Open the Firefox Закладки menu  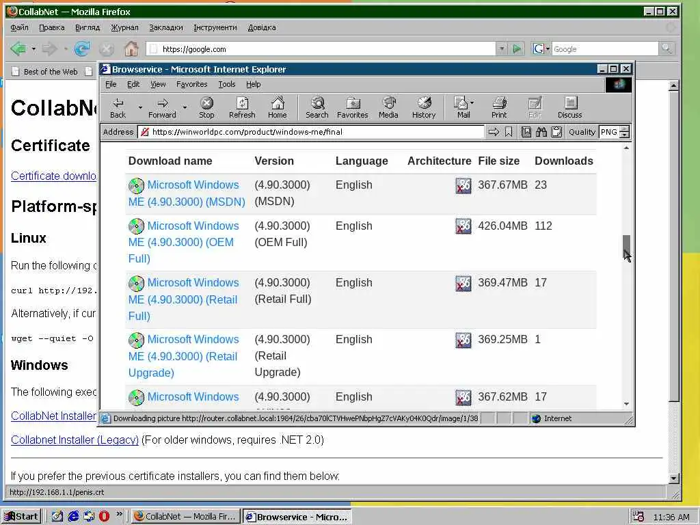click(x=165, y=27)
